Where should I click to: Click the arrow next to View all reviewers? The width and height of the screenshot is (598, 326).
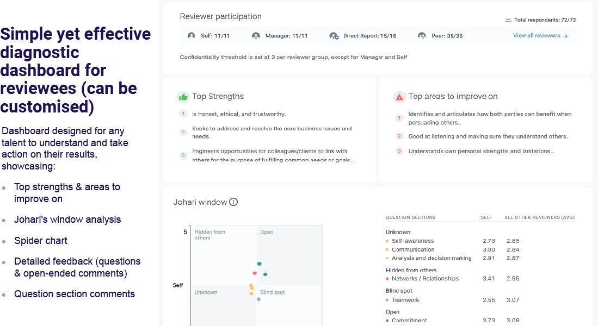pyautogui.click(x=565, y=36)
